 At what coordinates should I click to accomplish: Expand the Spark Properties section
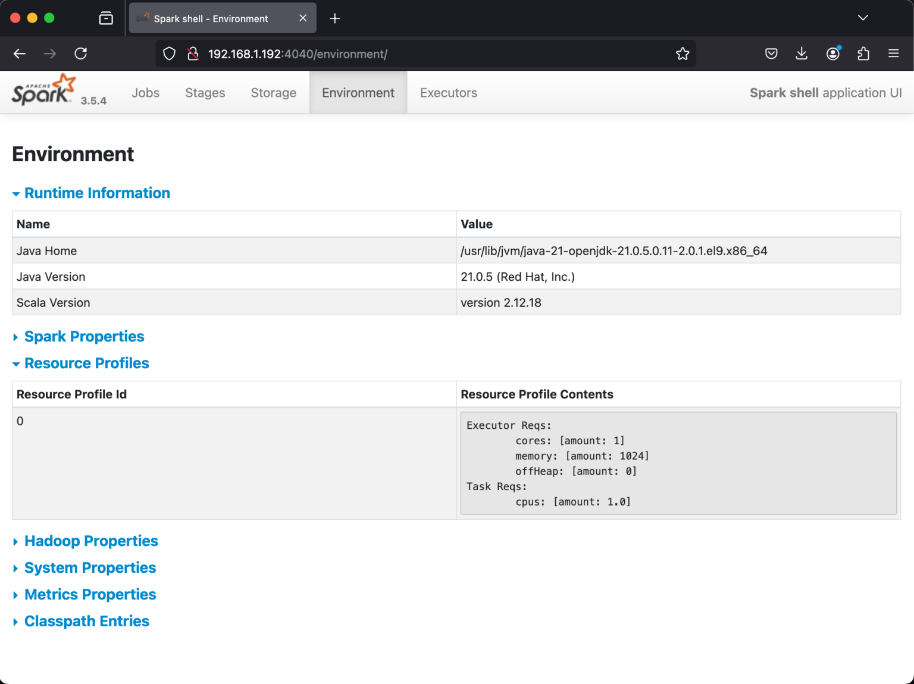84,337
